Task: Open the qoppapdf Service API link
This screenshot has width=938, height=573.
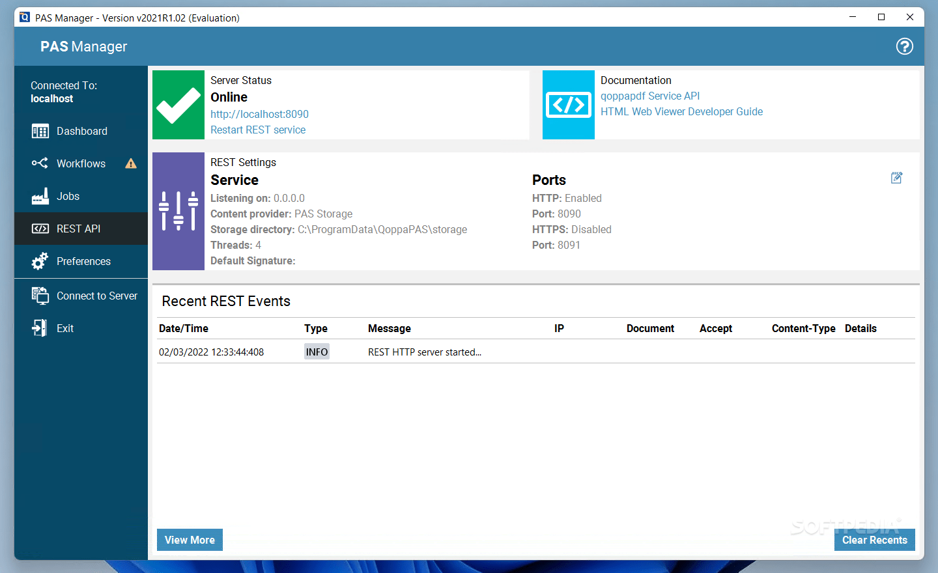Action: click(x=650, y=96)
